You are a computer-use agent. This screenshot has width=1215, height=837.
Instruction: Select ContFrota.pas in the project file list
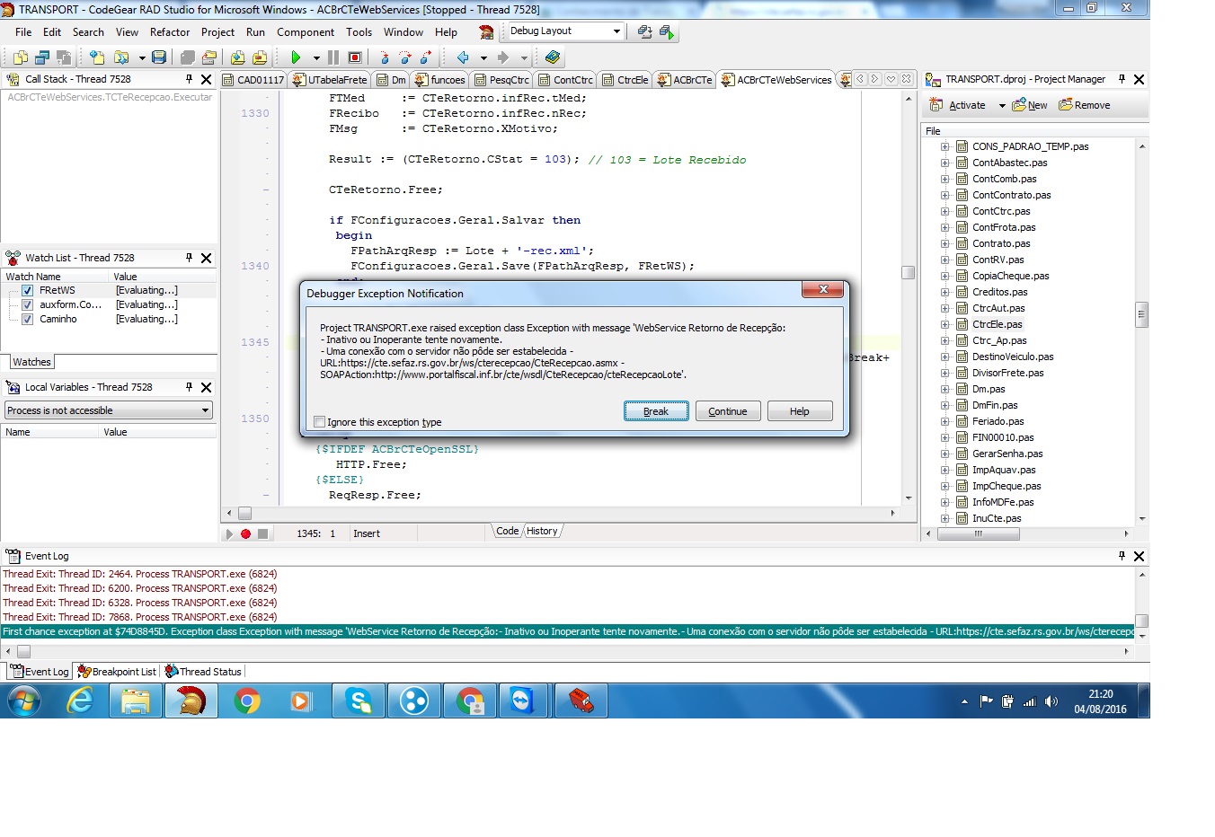click(x=1004, y=227)
